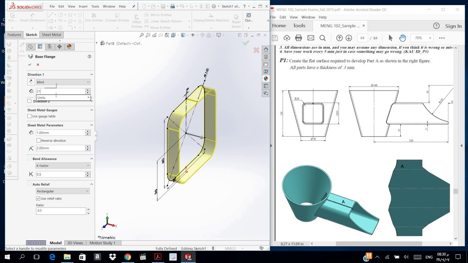Viewport: 468px width, 263px height.
Task: Open the Motion Study 1 tab
Action: (102, 243)
